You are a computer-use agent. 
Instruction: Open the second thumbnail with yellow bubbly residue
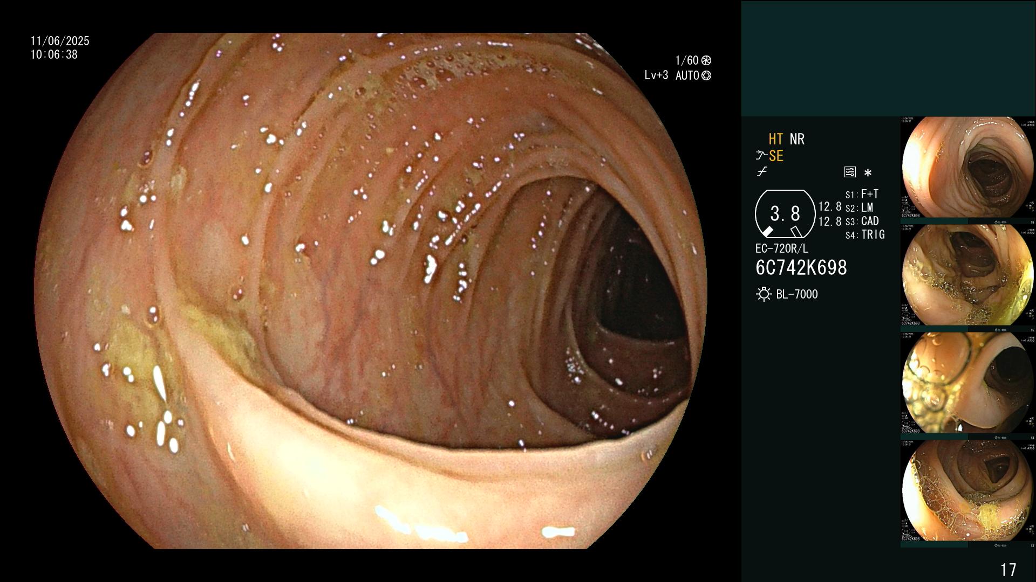tap(967, 275)
